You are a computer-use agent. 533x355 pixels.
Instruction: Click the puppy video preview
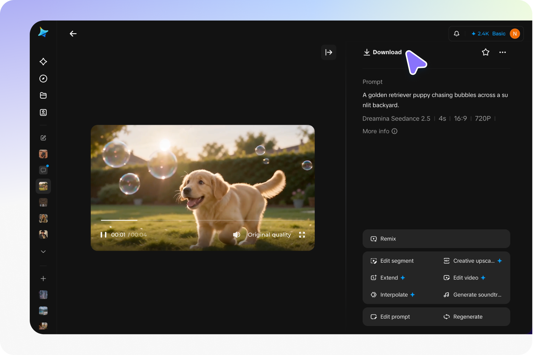click(x=203, y=188)
